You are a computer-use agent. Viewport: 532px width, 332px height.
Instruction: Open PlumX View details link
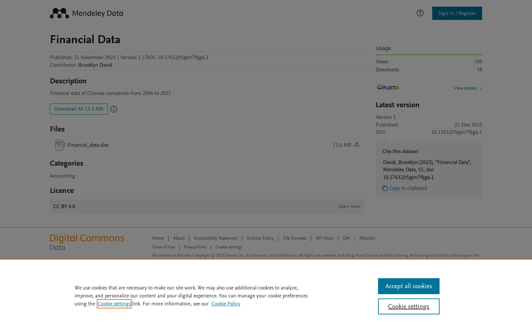467,88
